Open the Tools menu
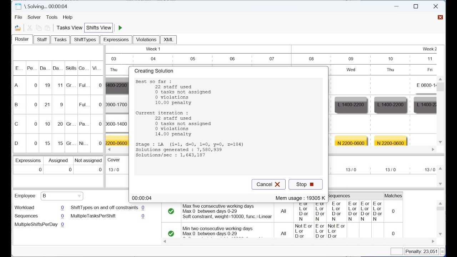 pyautogui.click(x=52, y=17)
